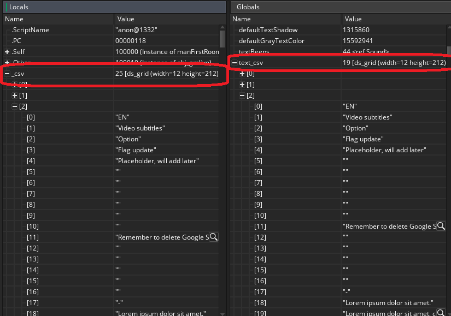Select the 100000 Instance value of .Self
Image resolution: width=451 pixels, height=316 pixels.
click(x=167, y=52)
